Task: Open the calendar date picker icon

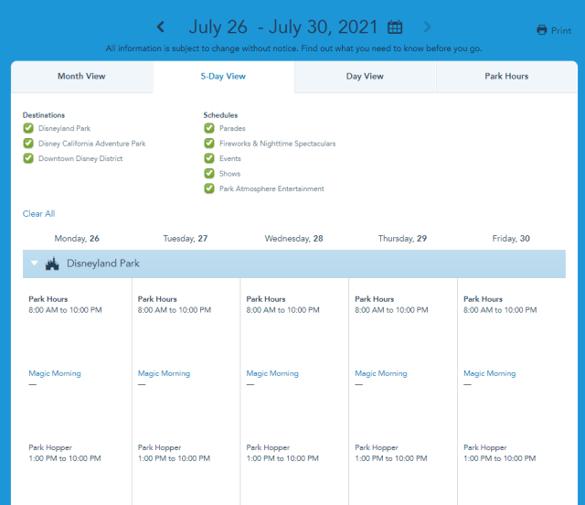Action: tap(395, 27)
